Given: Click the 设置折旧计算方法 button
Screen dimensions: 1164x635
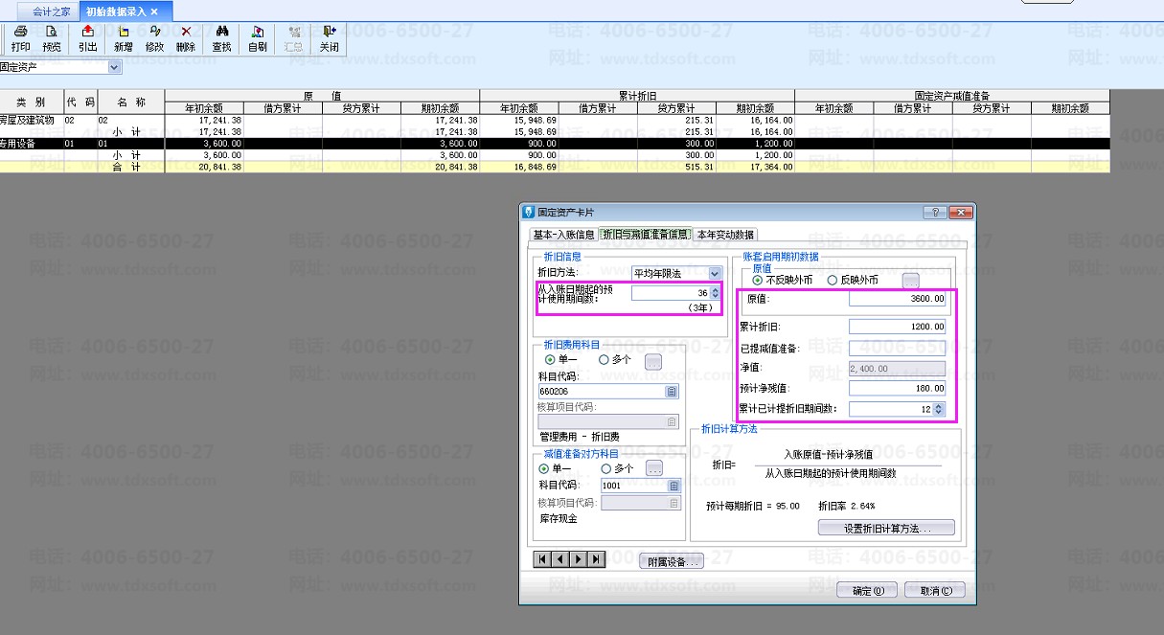Looking at the screenshot, I should click(x=886, y=528).
